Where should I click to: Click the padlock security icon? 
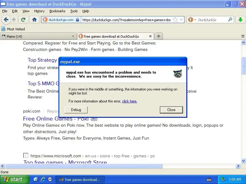point(77,20)
